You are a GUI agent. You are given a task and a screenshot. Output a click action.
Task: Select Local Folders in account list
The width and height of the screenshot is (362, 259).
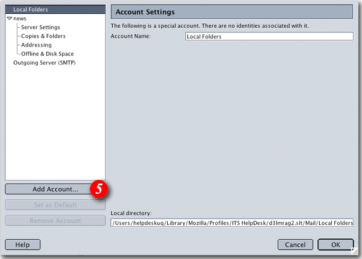click(x=30, y=10)
